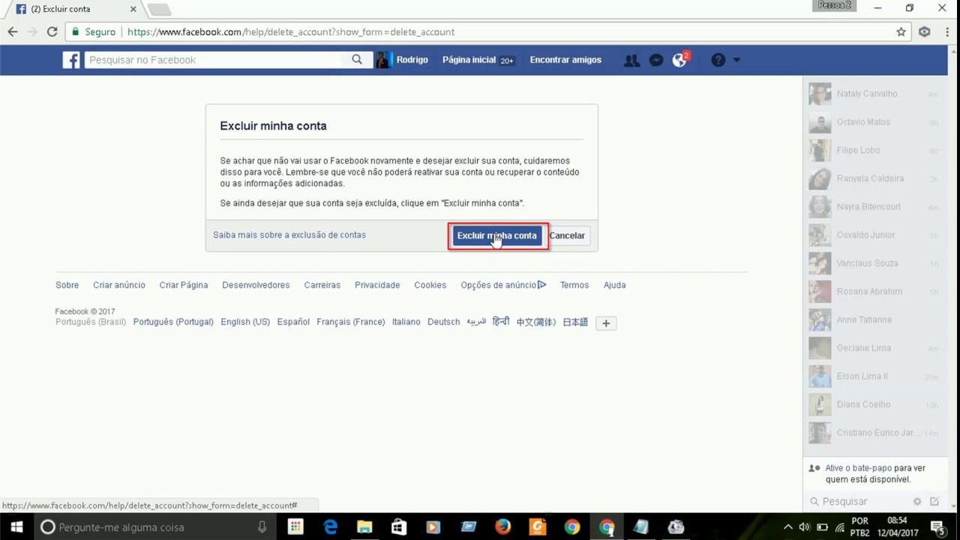Reload the page with the refresh icon
The width and height of the screenshot is (960, 540).
(x=52, y=32)
